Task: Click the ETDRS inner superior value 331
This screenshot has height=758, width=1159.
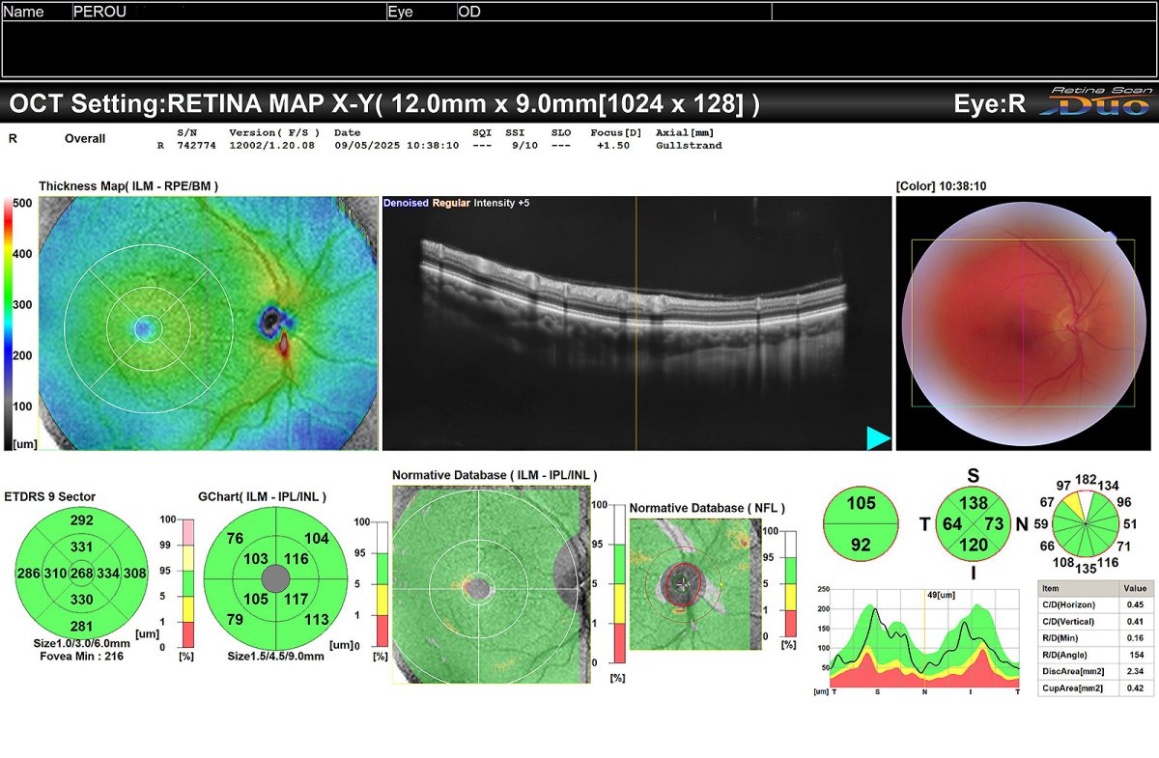Action: click(x=81, y=547)
